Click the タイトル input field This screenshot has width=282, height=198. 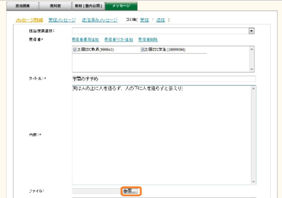click(x=163, y=79)
